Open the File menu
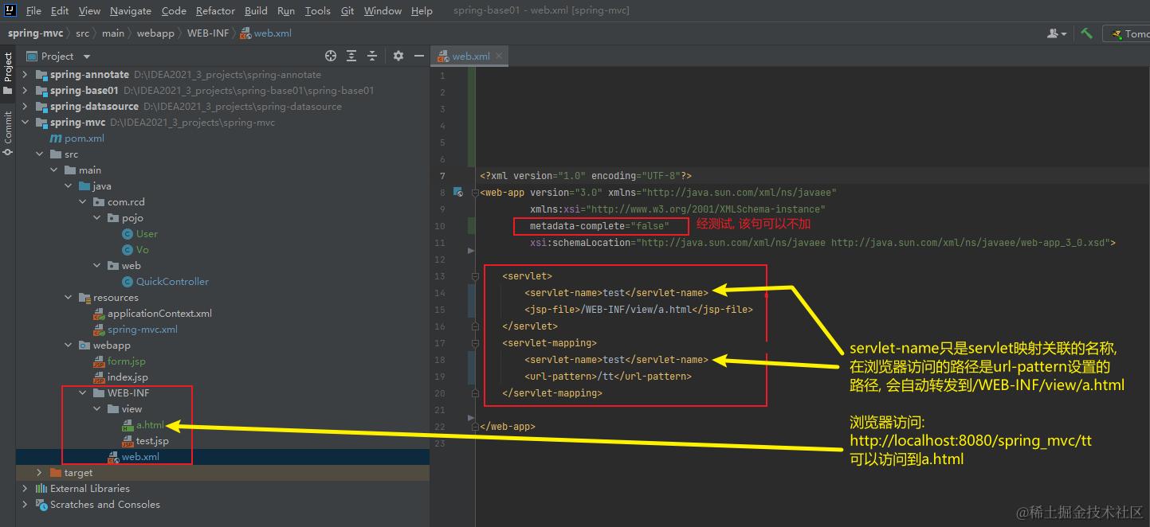The image size is (1150, 527). point(33,10)
